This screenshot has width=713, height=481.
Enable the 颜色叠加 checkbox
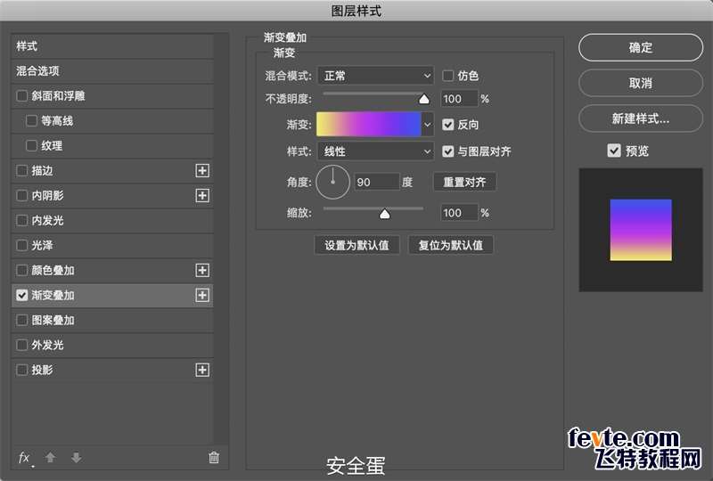point(21,270)
